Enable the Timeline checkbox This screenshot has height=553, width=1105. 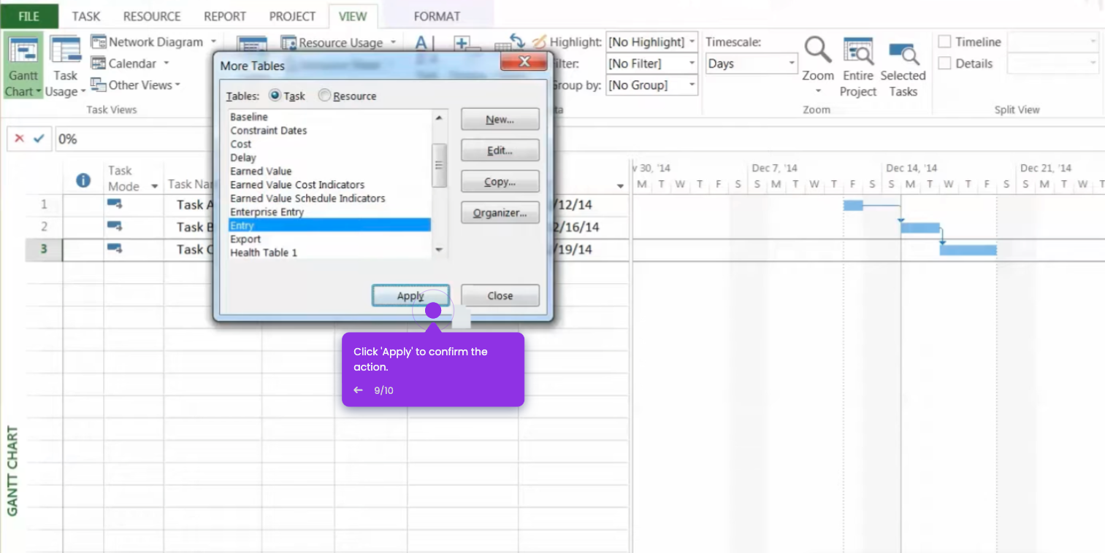click(x=944, y=42)
